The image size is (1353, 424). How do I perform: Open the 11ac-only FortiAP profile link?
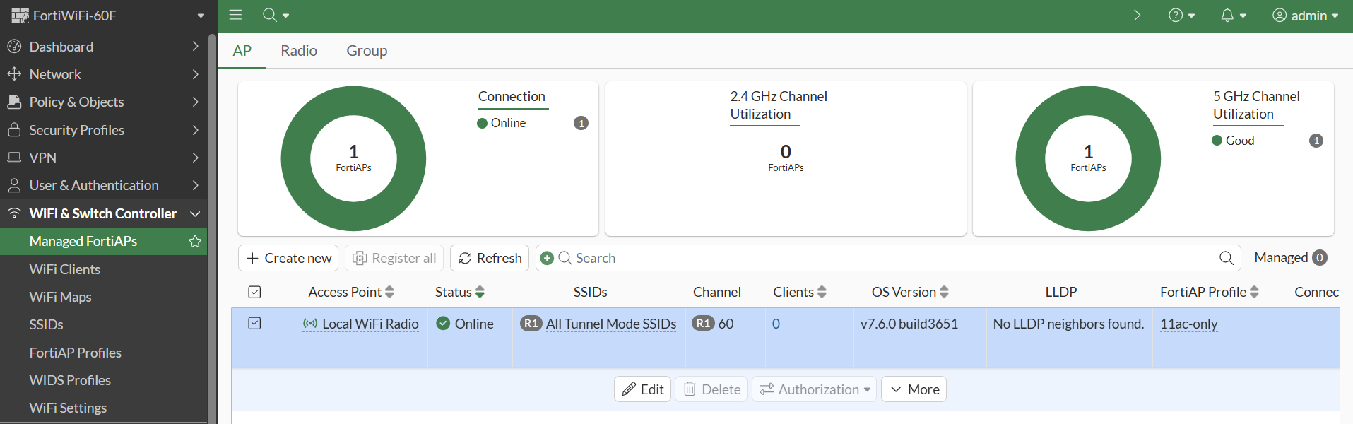1188,324
